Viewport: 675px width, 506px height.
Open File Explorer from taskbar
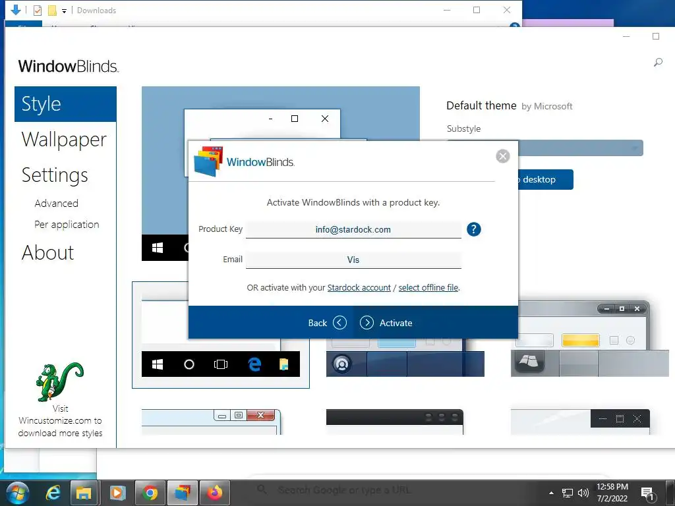coord(84,493)
